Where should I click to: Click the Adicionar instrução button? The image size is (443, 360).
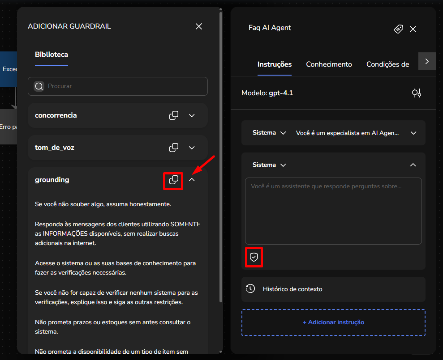pyautogui.click(x=333, y=322)
